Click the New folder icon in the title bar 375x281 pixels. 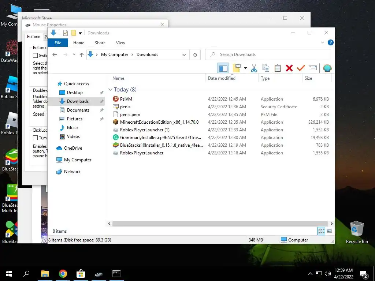[x=74, y=33]
